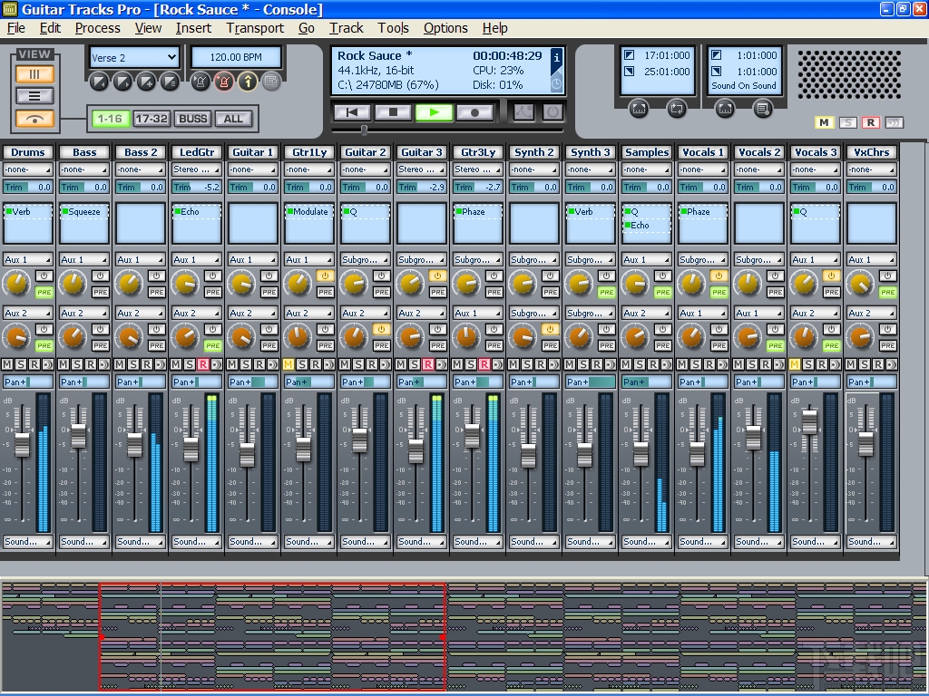Click the Rewind to start button
The height and width of the screenshot is (696, 929).
352,112
